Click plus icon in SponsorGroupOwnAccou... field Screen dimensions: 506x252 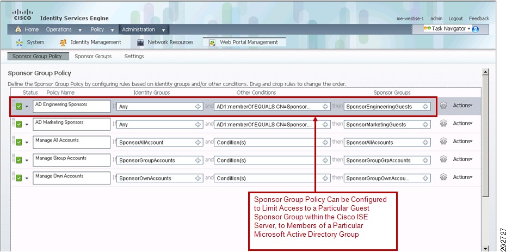click(425, 178)
